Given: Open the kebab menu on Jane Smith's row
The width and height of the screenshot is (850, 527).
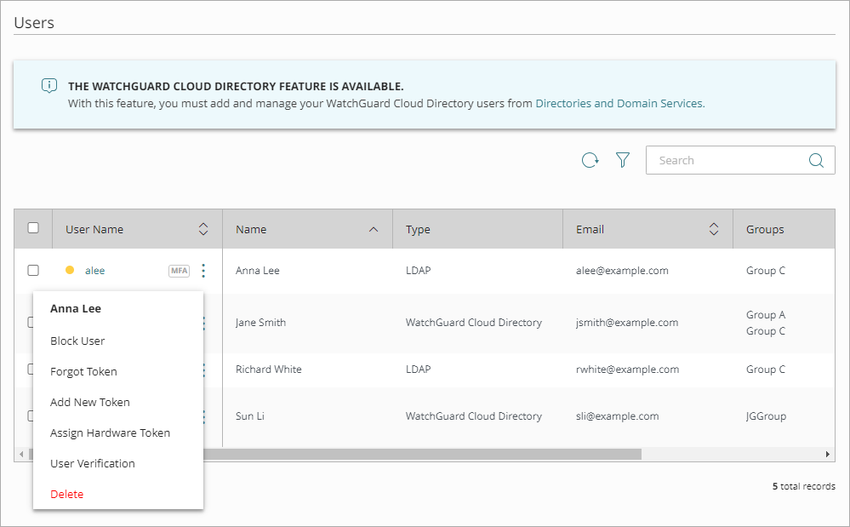Looking at the screenshot, I should [203, 323].
